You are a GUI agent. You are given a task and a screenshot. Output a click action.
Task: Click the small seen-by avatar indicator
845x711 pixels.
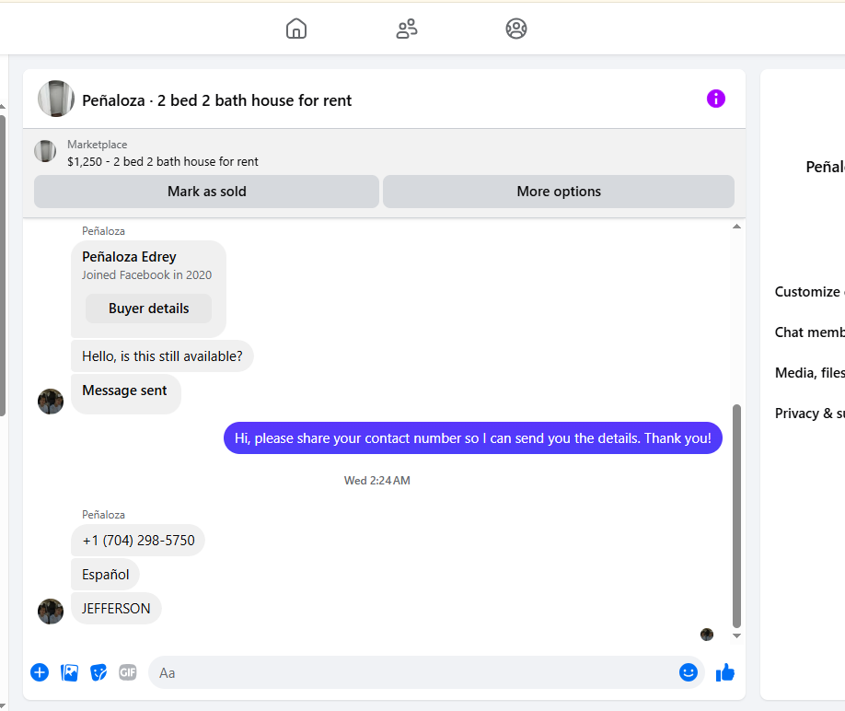click(707, 635)
